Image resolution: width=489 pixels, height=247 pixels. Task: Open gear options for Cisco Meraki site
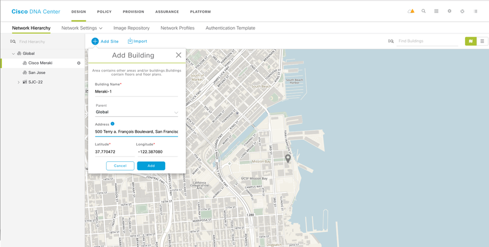click(x=78, y=63)
